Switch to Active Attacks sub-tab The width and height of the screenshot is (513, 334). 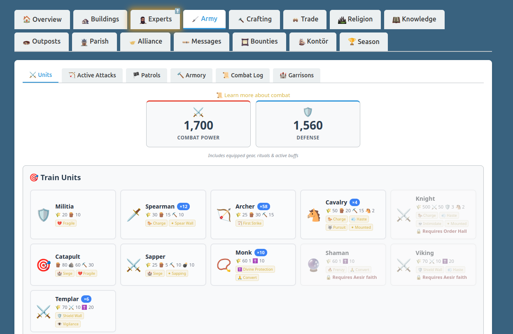[x=92, y=75]
